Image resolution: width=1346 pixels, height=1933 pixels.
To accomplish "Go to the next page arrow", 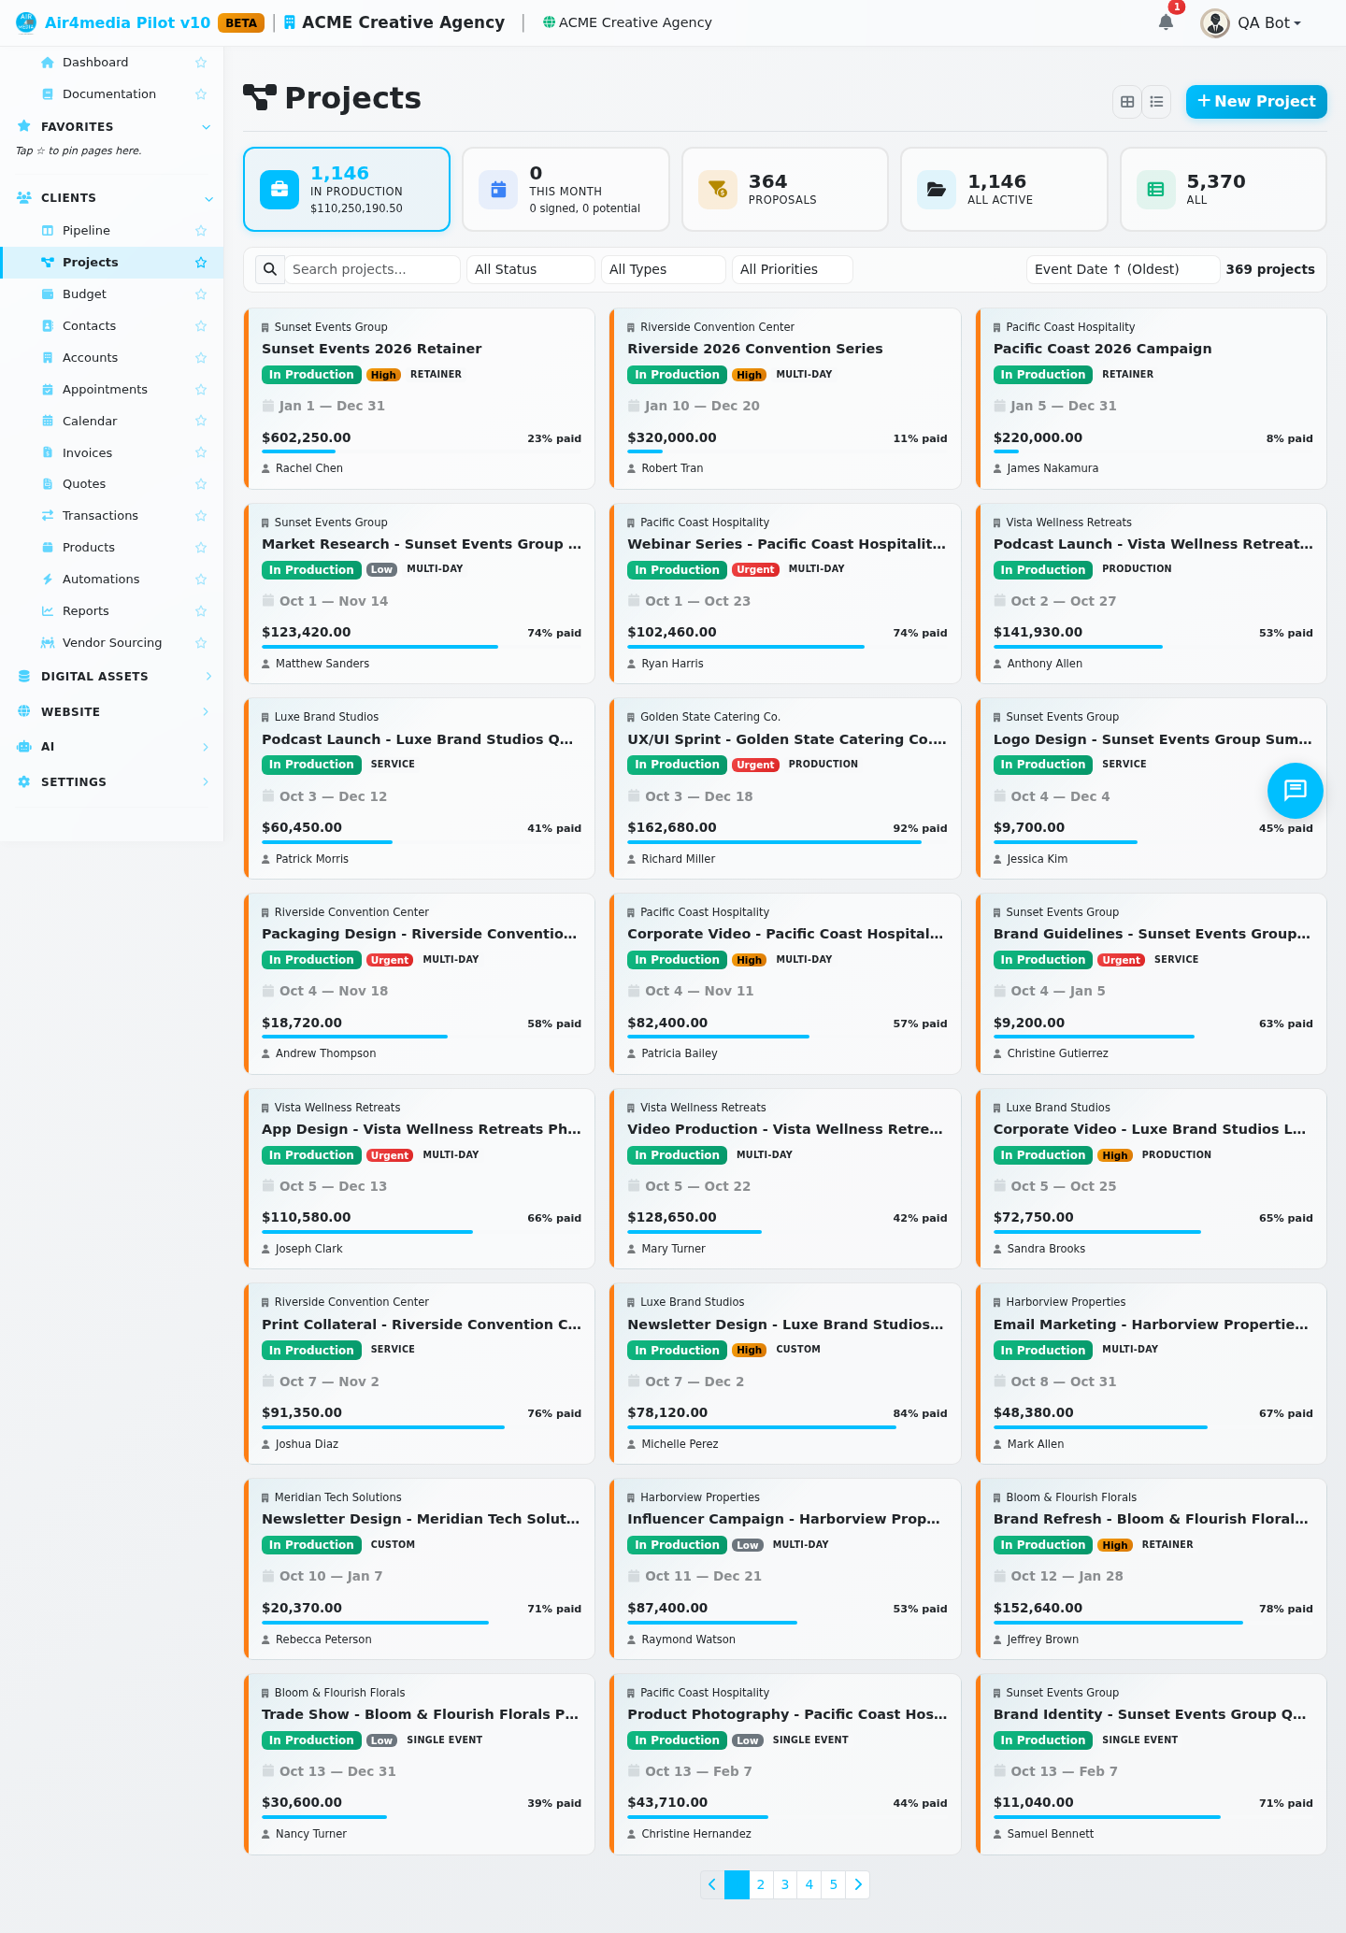I will pyautogui.click(x=858, y=1884).
